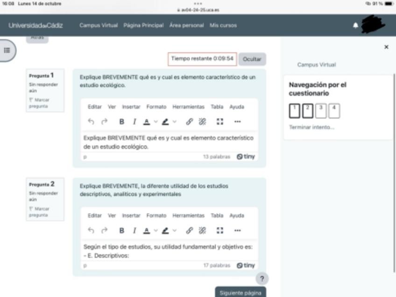The width and height of the screenshot is (396, 297).
Task: Open the notifications bell
Action: [x=355, y=25]
